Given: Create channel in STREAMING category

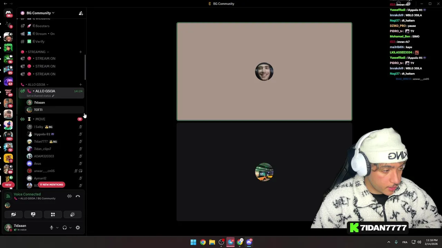Looking at the screenshot, I should 80,52.
